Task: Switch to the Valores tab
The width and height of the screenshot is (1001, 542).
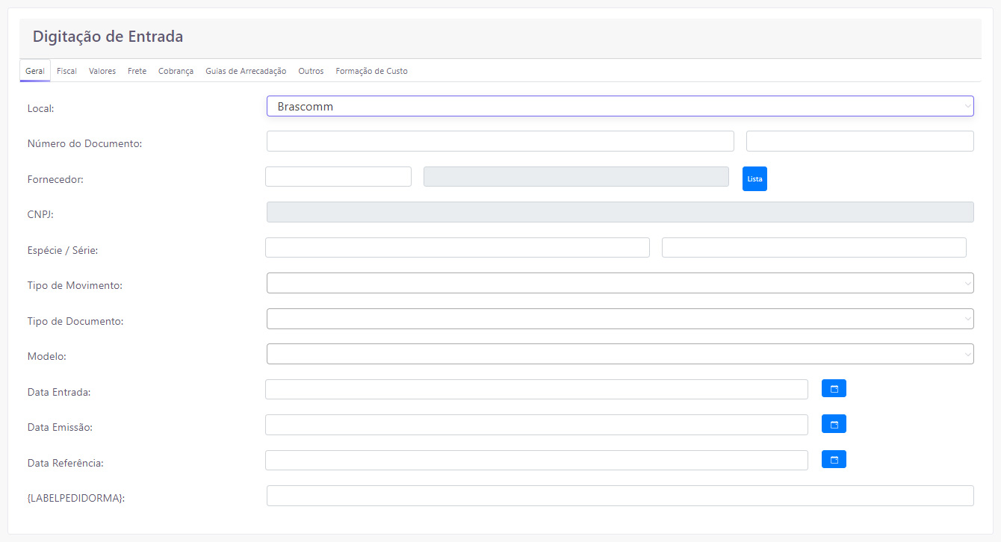Action: (x=102, y=71)
